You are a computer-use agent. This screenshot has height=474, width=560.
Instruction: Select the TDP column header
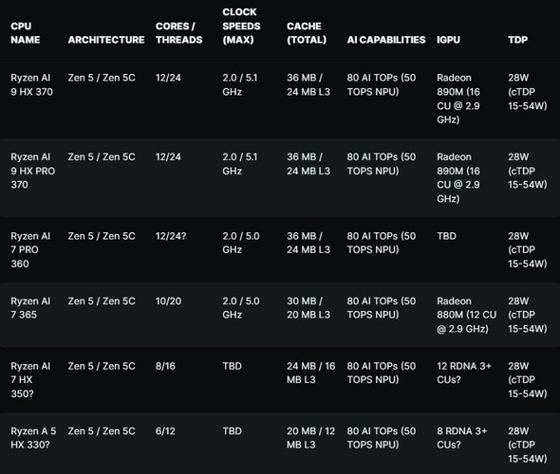tap(518, 40)
